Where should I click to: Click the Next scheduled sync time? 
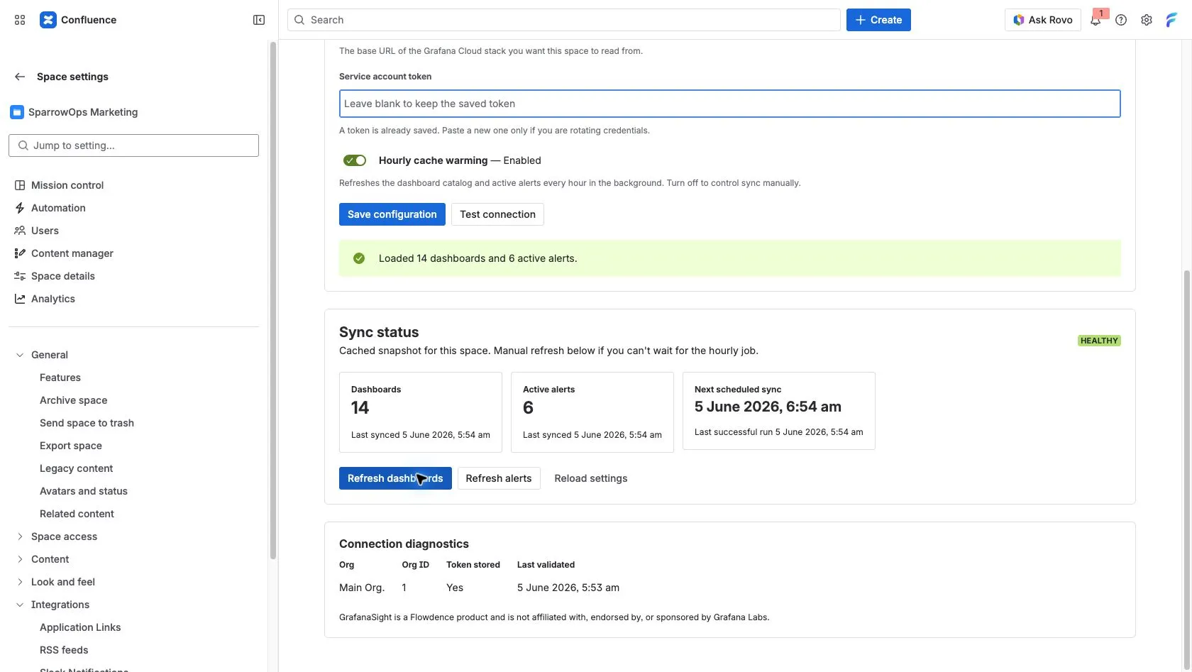point(768,407)
